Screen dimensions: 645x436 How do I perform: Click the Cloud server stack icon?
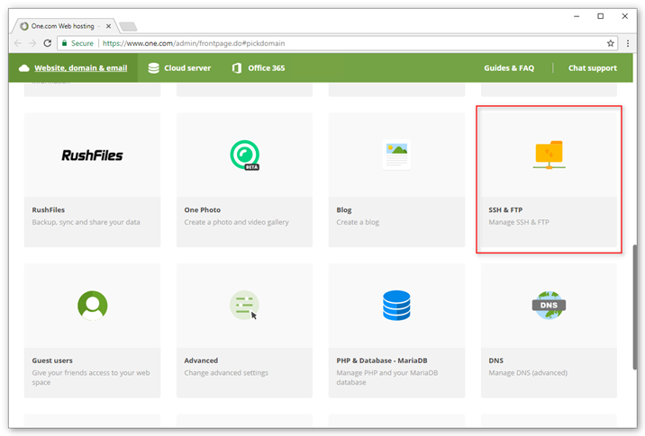tap(153, 68)
